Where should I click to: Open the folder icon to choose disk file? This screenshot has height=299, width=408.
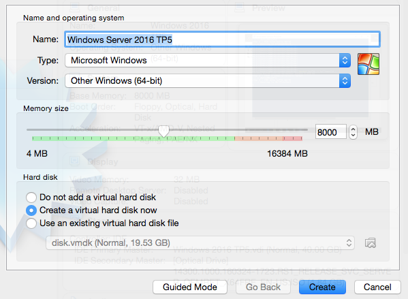tap(371, 243)
